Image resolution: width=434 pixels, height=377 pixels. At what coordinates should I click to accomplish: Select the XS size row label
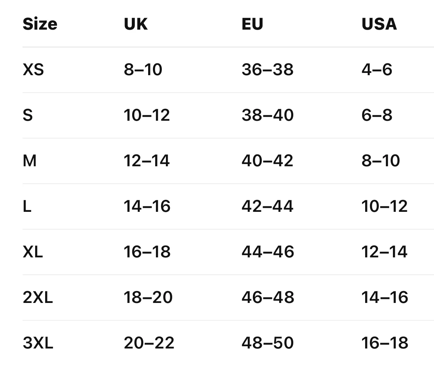point(33,70)
